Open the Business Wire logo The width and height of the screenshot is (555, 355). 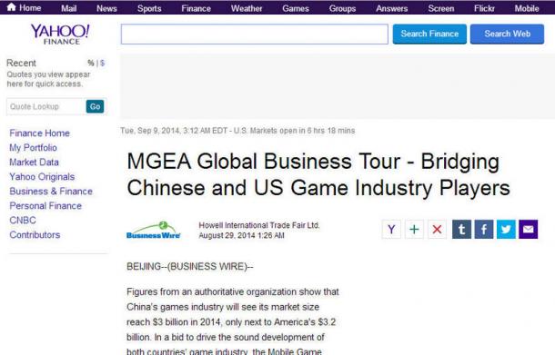(153, 230)
